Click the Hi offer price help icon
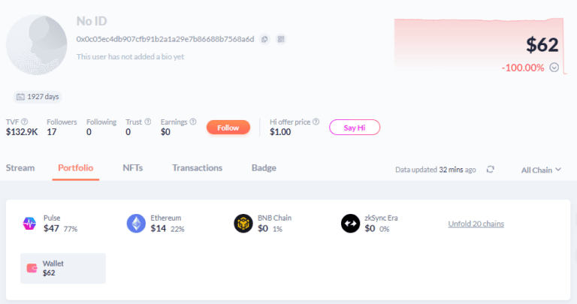The width and height of the screenshot is (577, 304). click(316, 122)
